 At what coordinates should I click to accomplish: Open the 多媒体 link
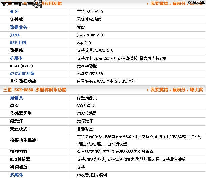coord(17,175)
